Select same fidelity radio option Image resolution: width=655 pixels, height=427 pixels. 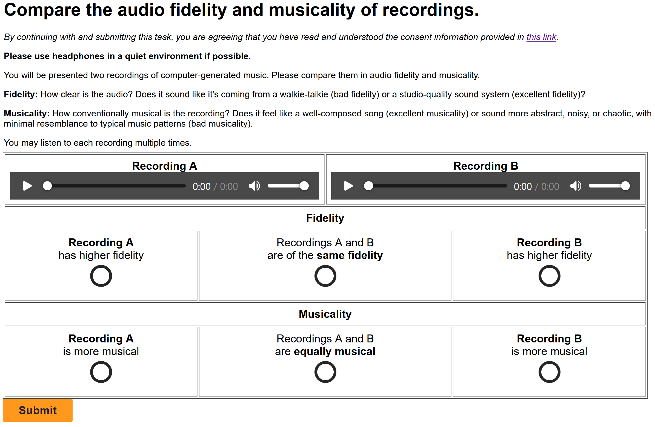(x=325, y=276)
